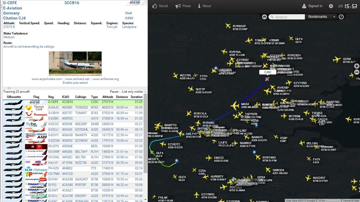
Task: Zoom in using the map plus icon
Action: (x=357, y=66)
